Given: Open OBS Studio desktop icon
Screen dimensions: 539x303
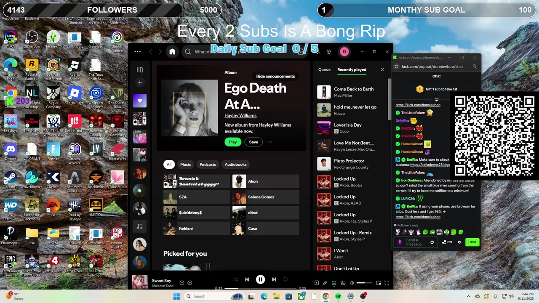Looking at the screenshot, I should click(32, 39).
